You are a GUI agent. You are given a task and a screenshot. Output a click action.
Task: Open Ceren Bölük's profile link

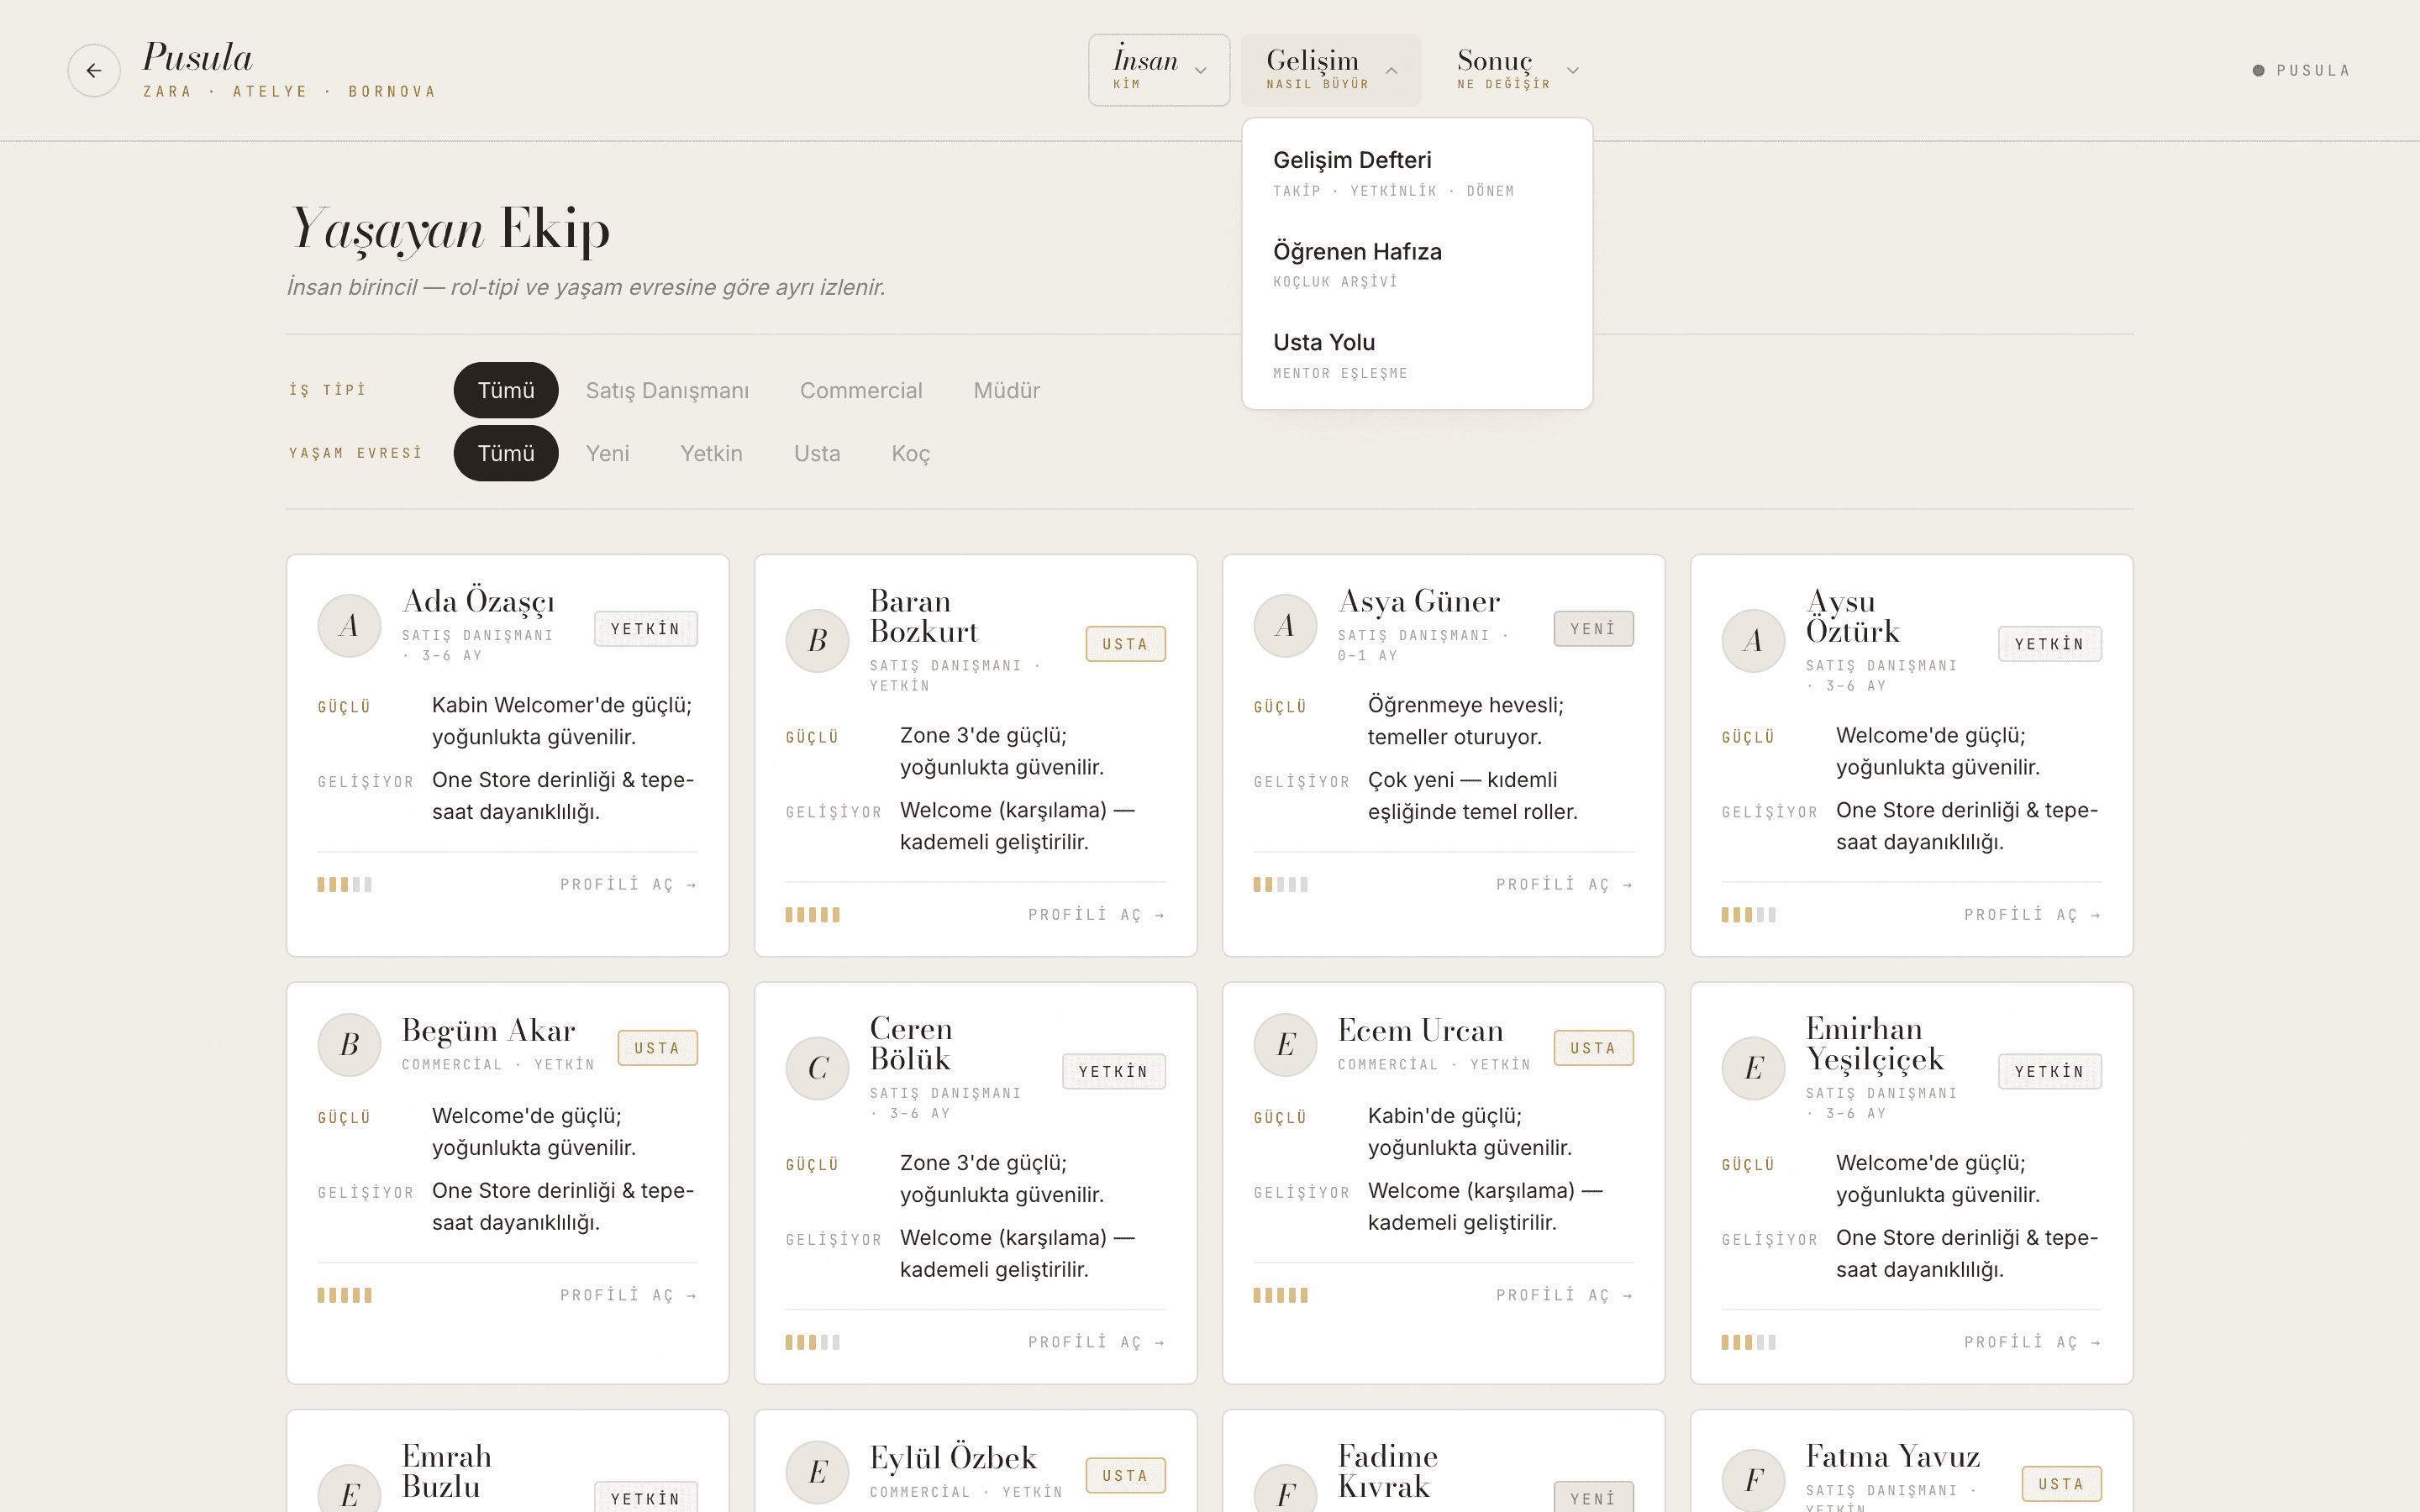(x=1097, y=1343)
